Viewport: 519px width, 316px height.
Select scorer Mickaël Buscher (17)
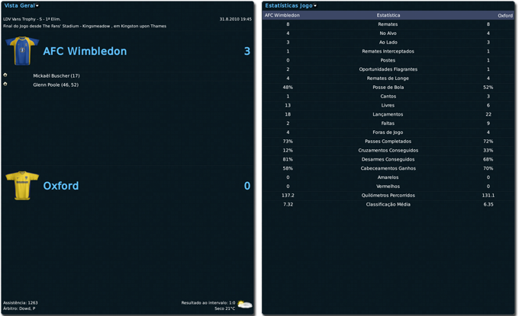click(56, 76)
